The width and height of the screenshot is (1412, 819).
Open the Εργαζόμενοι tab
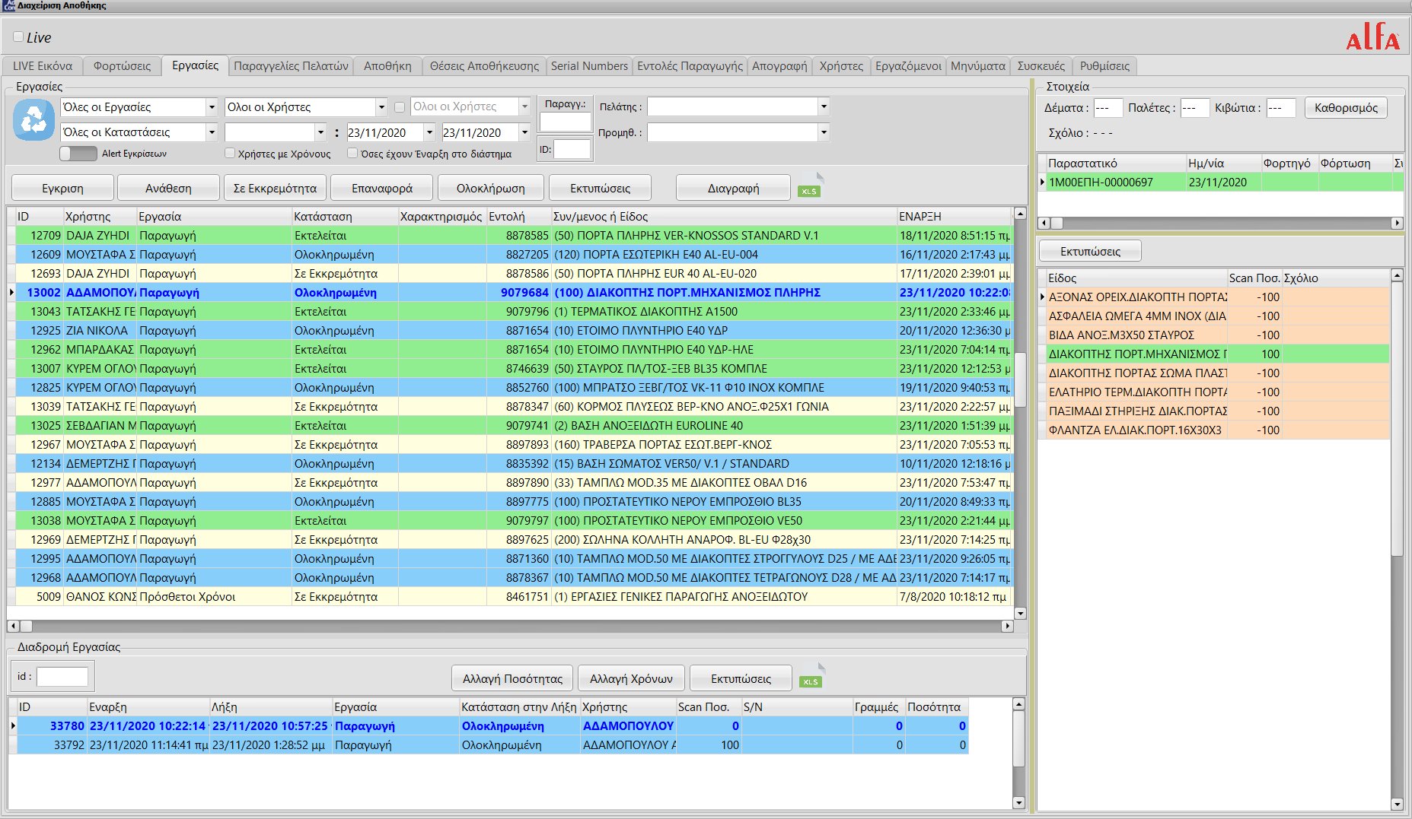click(x=908, y=66)
